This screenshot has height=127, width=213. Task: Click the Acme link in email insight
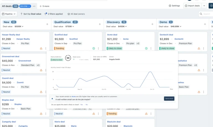(73, 96)
